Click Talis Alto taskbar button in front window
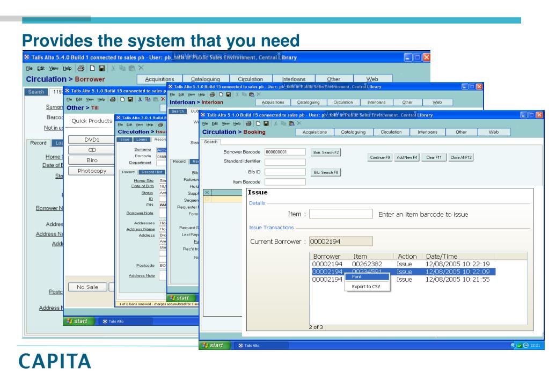This screenshot has height=380, width=549. point(261,345)
